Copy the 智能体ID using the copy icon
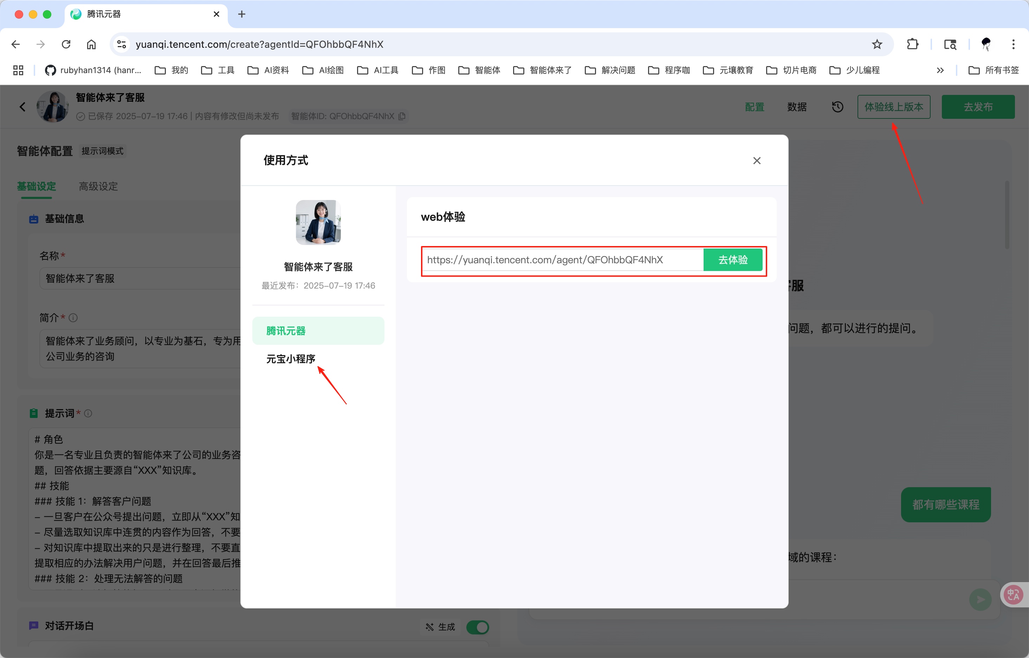This screenshot has height=658, width=1029. pos(402,116)
